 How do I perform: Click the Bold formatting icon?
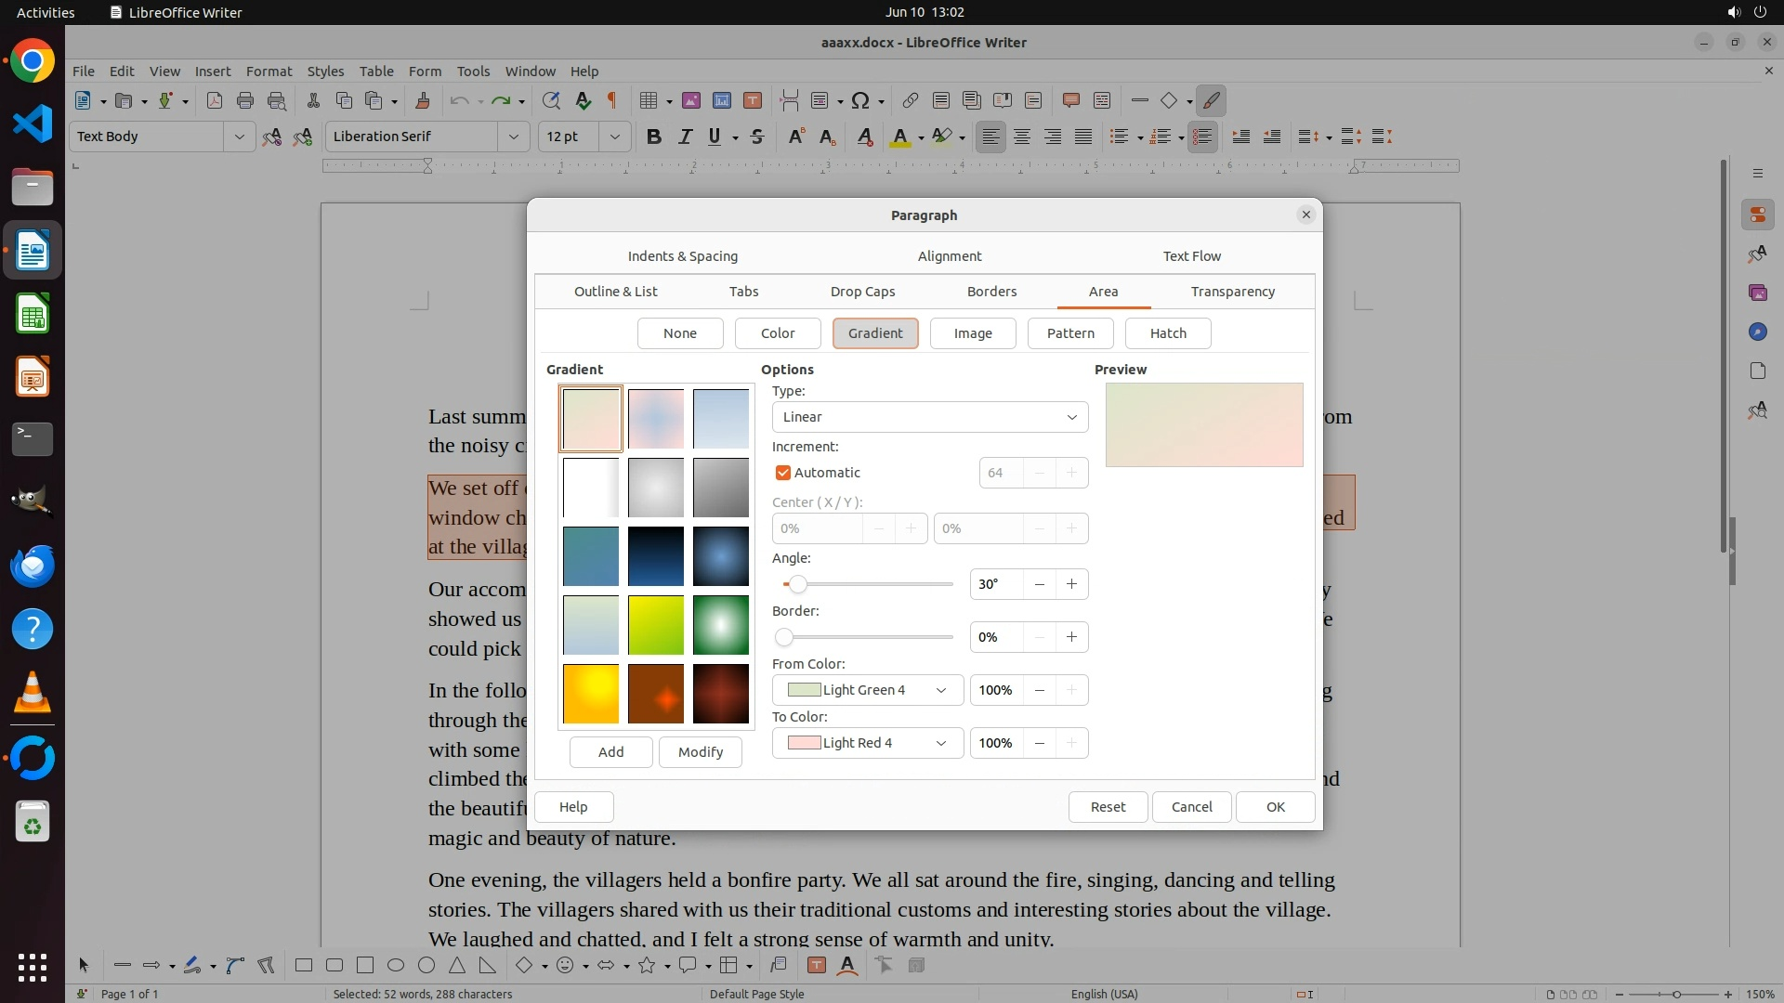pos(654,137)
